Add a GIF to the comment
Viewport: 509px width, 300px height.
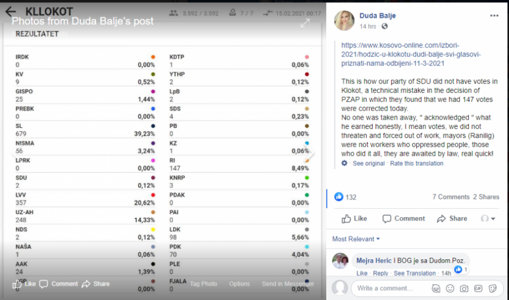tap(478, 288)
